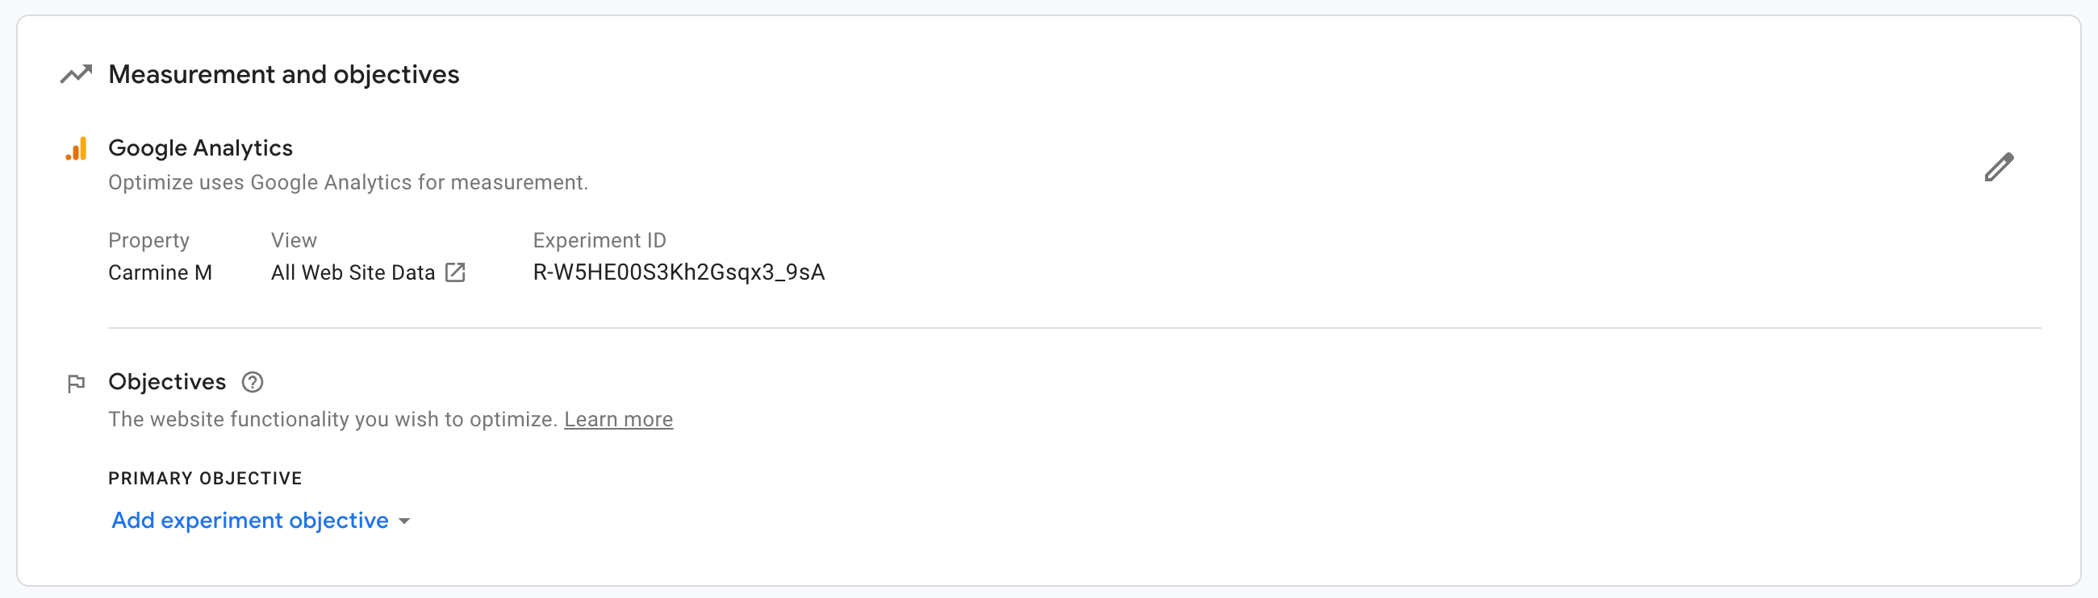Click the Property column label
This screenshot has width=2098, height=598.
tap(149, 241)
